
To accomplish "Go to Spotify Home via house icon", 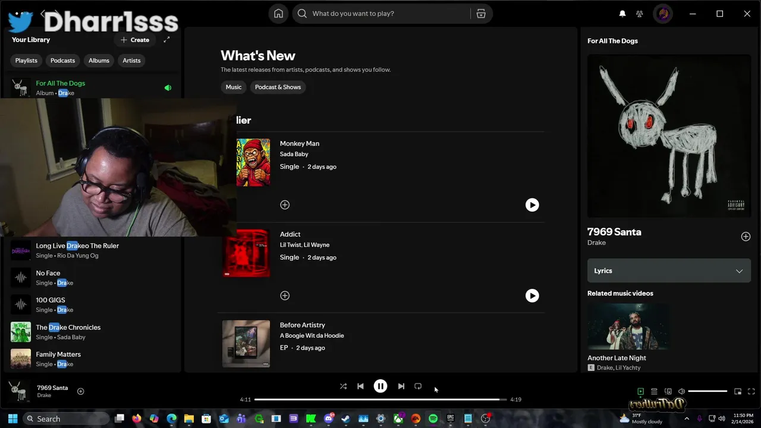I will (x=278, y=14).
